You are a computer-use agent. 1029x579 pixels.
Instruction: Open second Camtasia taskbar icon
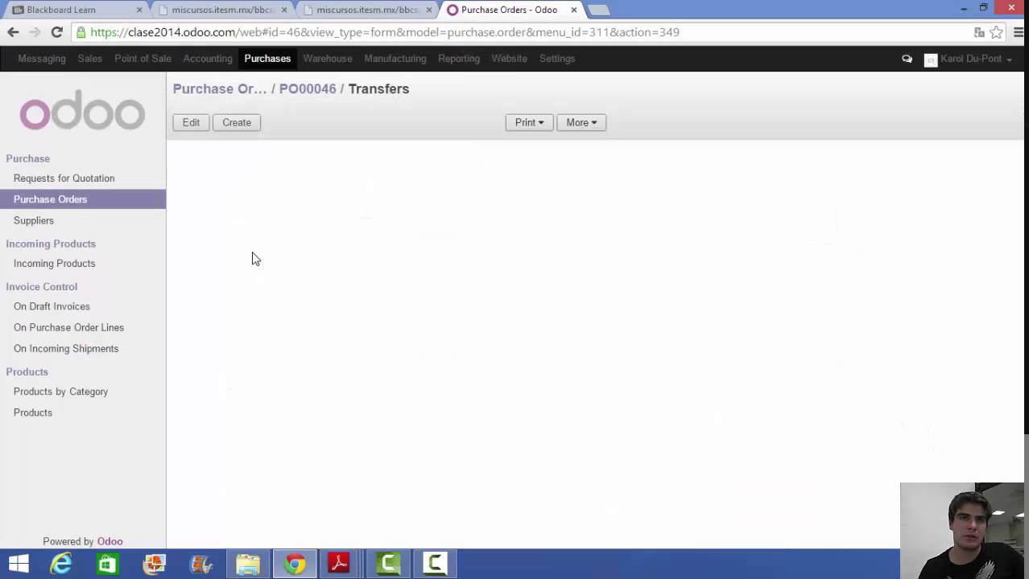coord(435,564)
